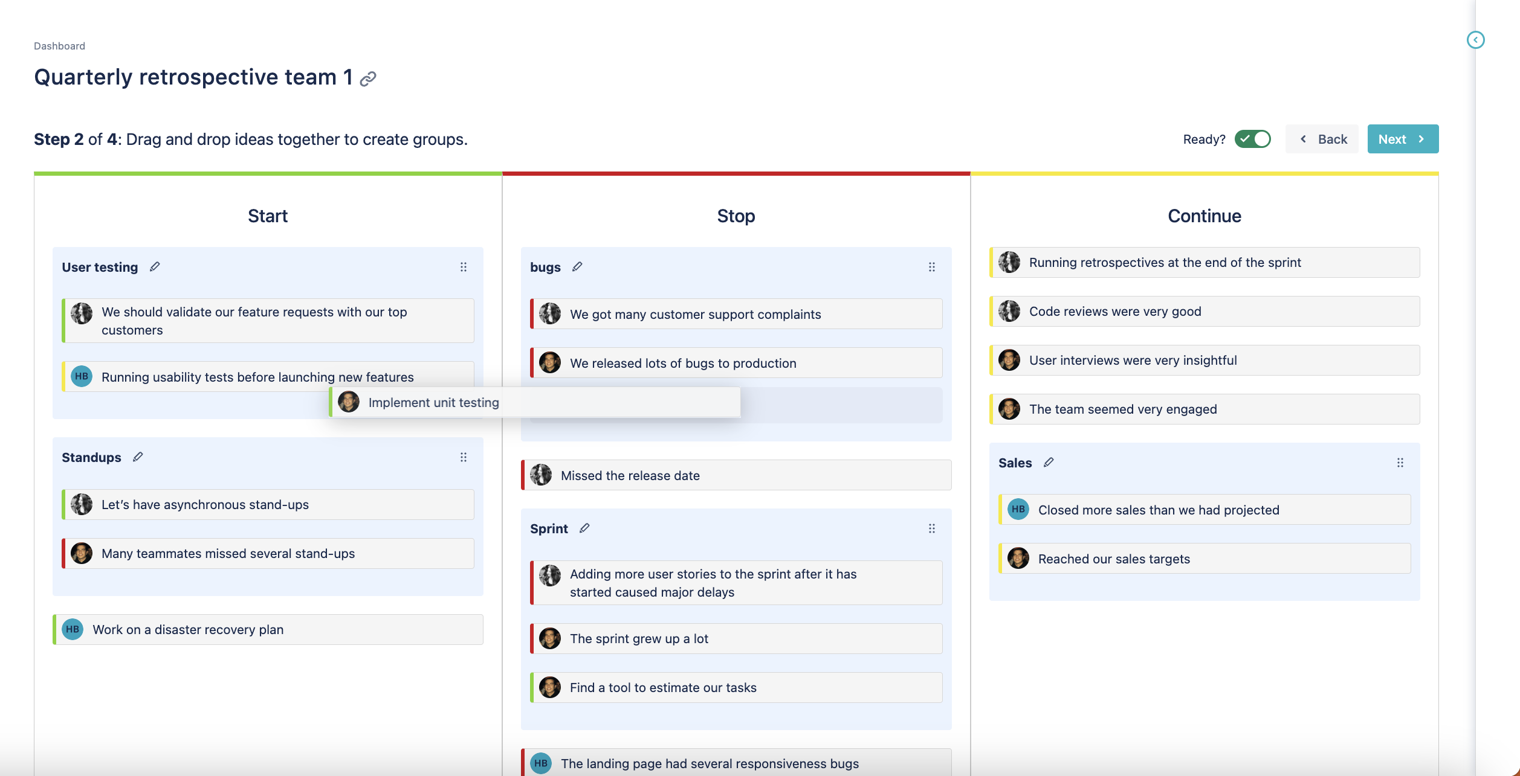Click the HB avatar on Closed more sales card

tap(1018, 509)
